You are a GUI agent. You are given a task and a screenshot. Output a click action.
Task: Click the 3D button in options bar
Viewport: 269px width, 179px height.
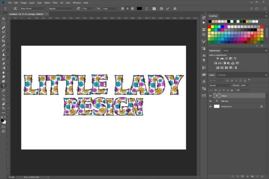(175, 8)
